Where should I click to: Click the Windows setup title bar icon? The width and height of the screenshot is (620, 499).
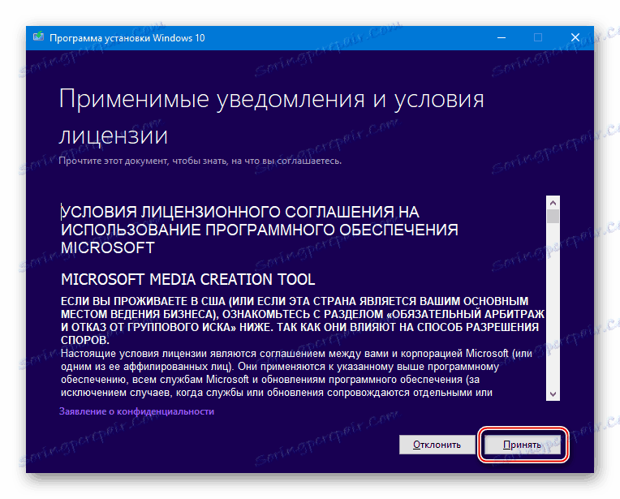(38, 37)
